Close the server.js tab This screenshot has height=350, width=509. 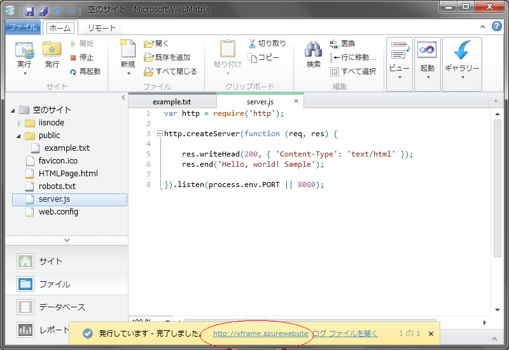296,101
